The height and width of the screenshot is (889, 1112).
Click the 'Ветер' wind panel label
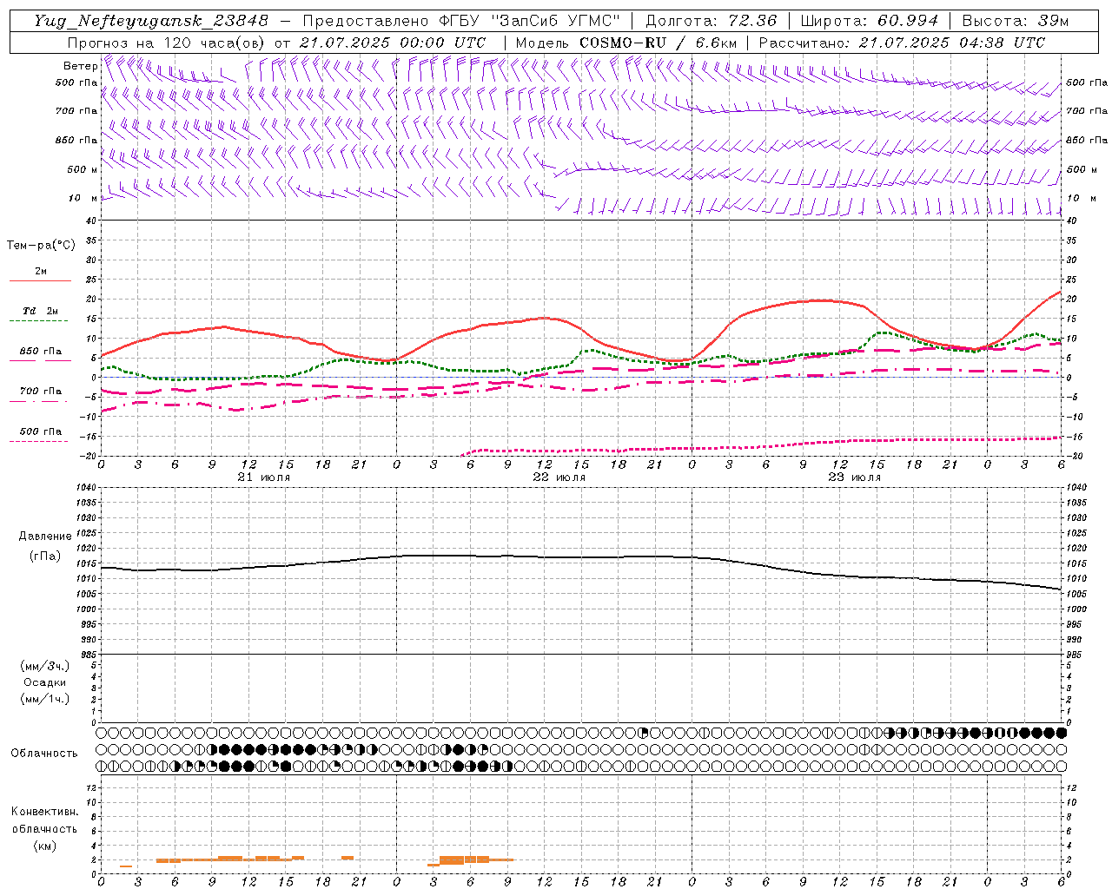[x=81, y=66]
